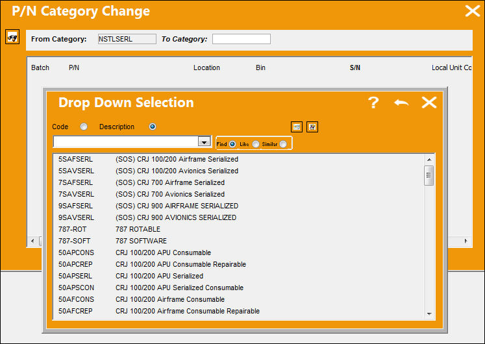Select the Code radio button
This screenshot has width=485, height=344.
(84, 127)
